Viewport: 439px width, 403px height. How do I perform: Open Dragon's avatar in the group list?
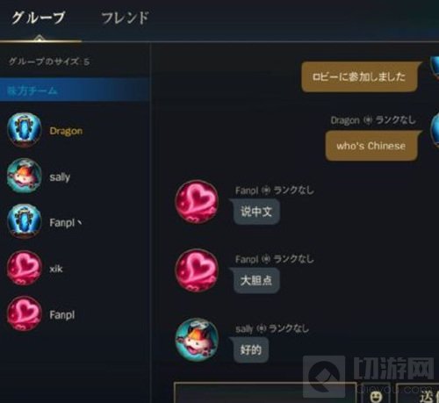point(25,130)
